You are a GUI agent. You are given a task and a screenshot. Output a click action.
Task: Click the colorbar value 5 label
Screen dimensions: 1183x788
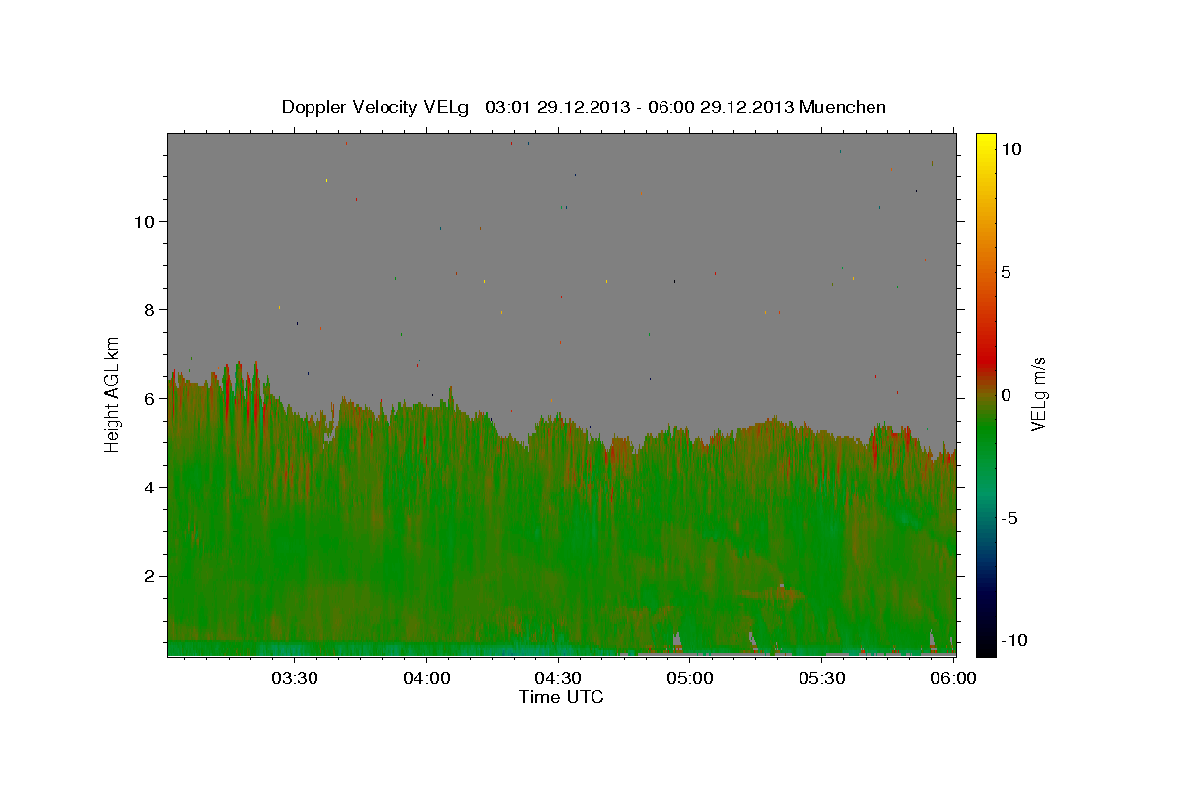pyautogui.click(x=1007, y=272)
